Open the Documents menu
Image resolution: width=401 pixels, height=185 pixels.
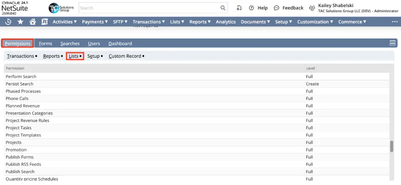click(255, 22)
